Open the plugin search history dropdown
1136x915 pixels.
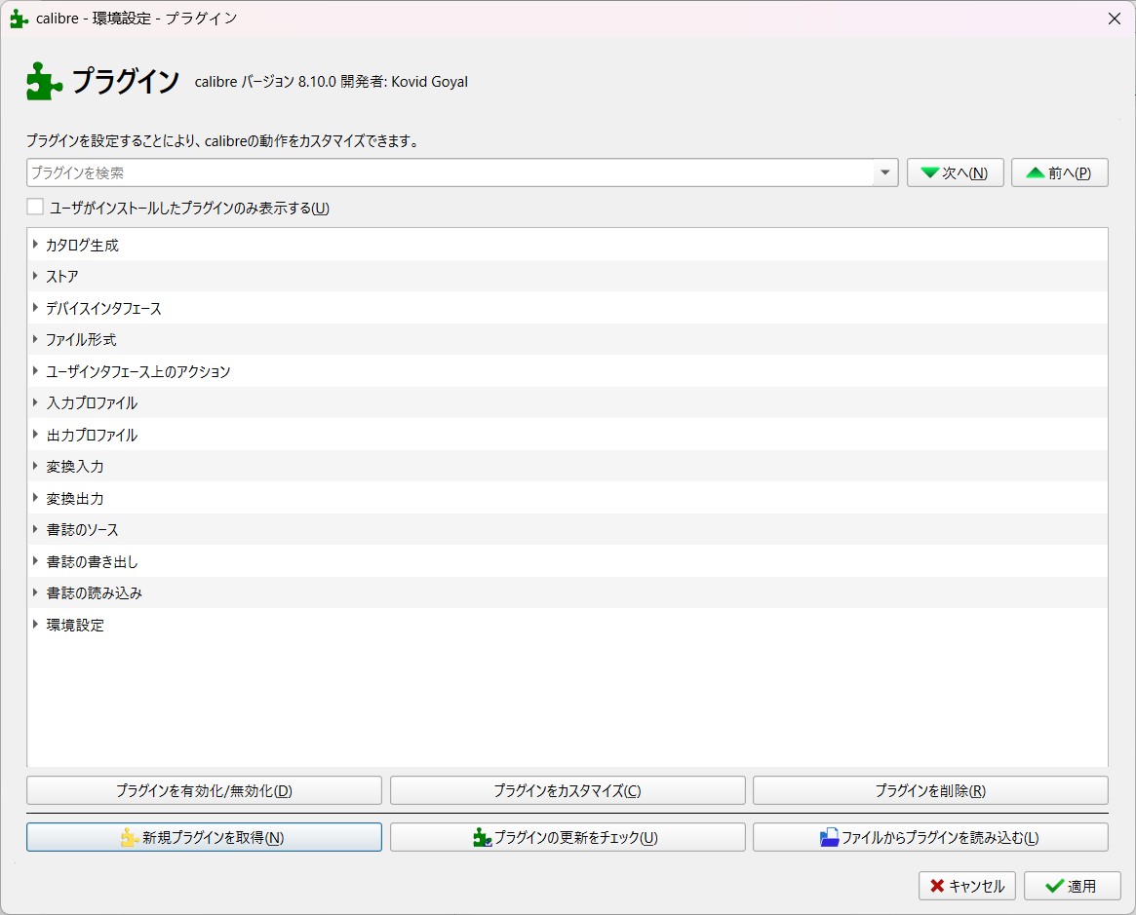[885, 172]
